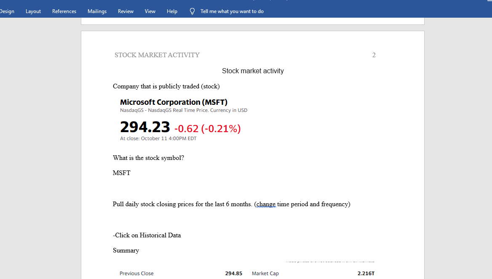This screenshot has width=492, height=279.
Task: Click the 'Stock market activity' centered title
Action: (x=253, y=71)
